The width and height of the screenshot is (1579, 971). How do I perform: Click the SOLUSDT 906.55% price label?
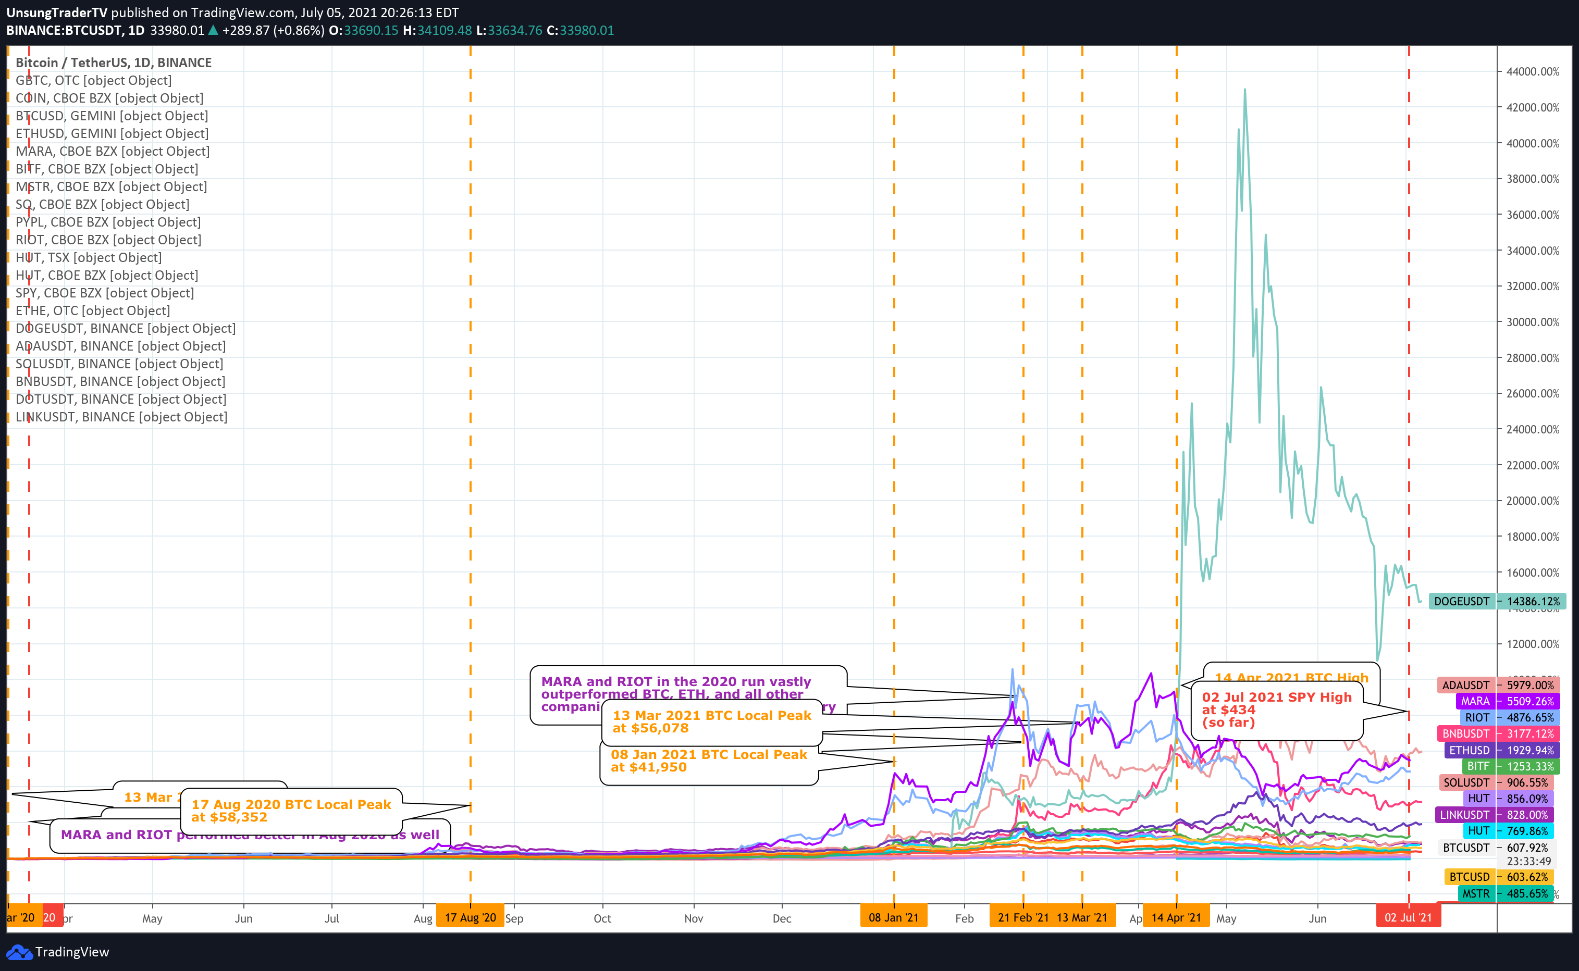1496,782
